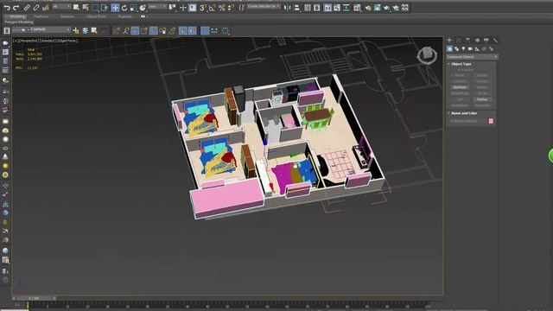Click the viewport [+] menu label
The image size is (553, 311).
coord(15,41)
